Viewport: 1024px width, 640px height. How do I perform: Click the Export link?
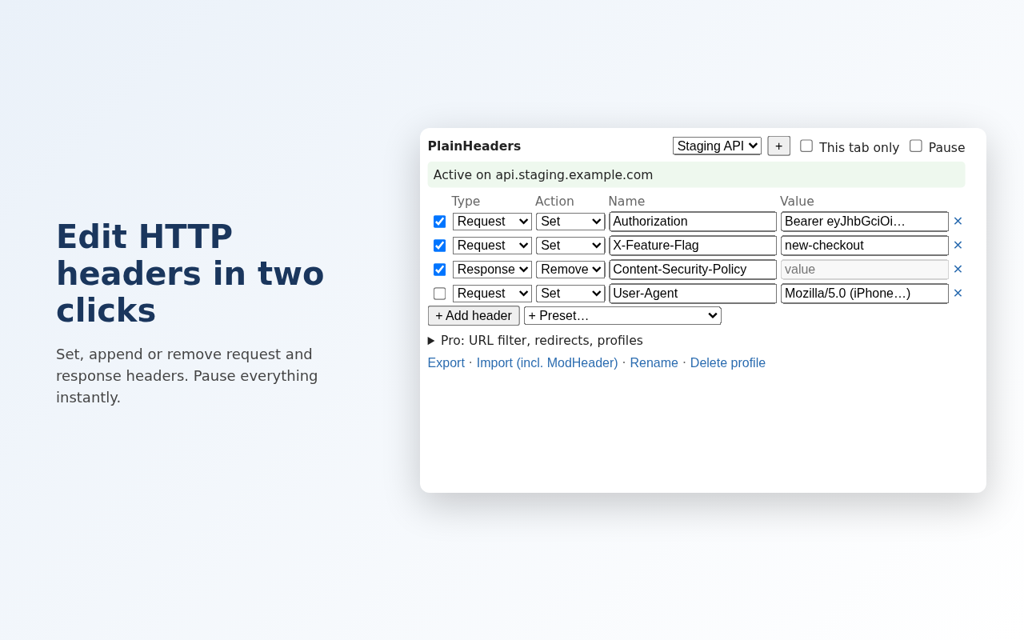point(446,363)
